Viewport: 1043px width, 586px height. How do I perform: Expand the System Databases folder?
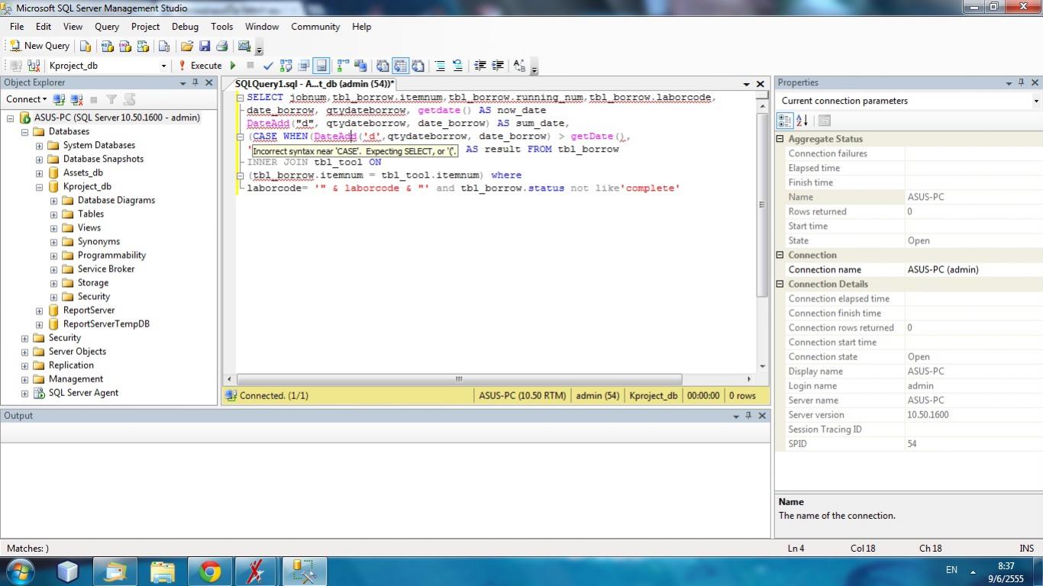pyautogui.click(x=39, y=146)
